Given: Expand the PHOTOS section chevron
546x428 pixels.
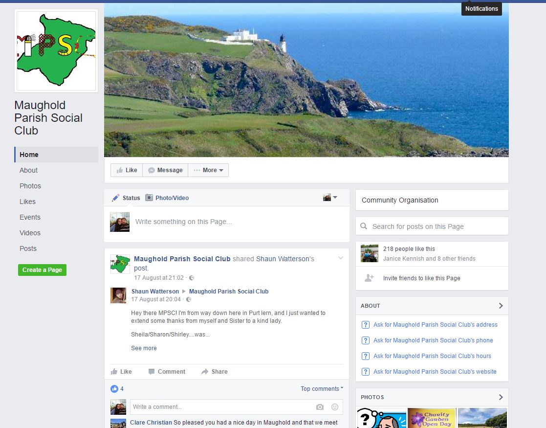Looking at the screenshot, I should click(x=501, y=397).
